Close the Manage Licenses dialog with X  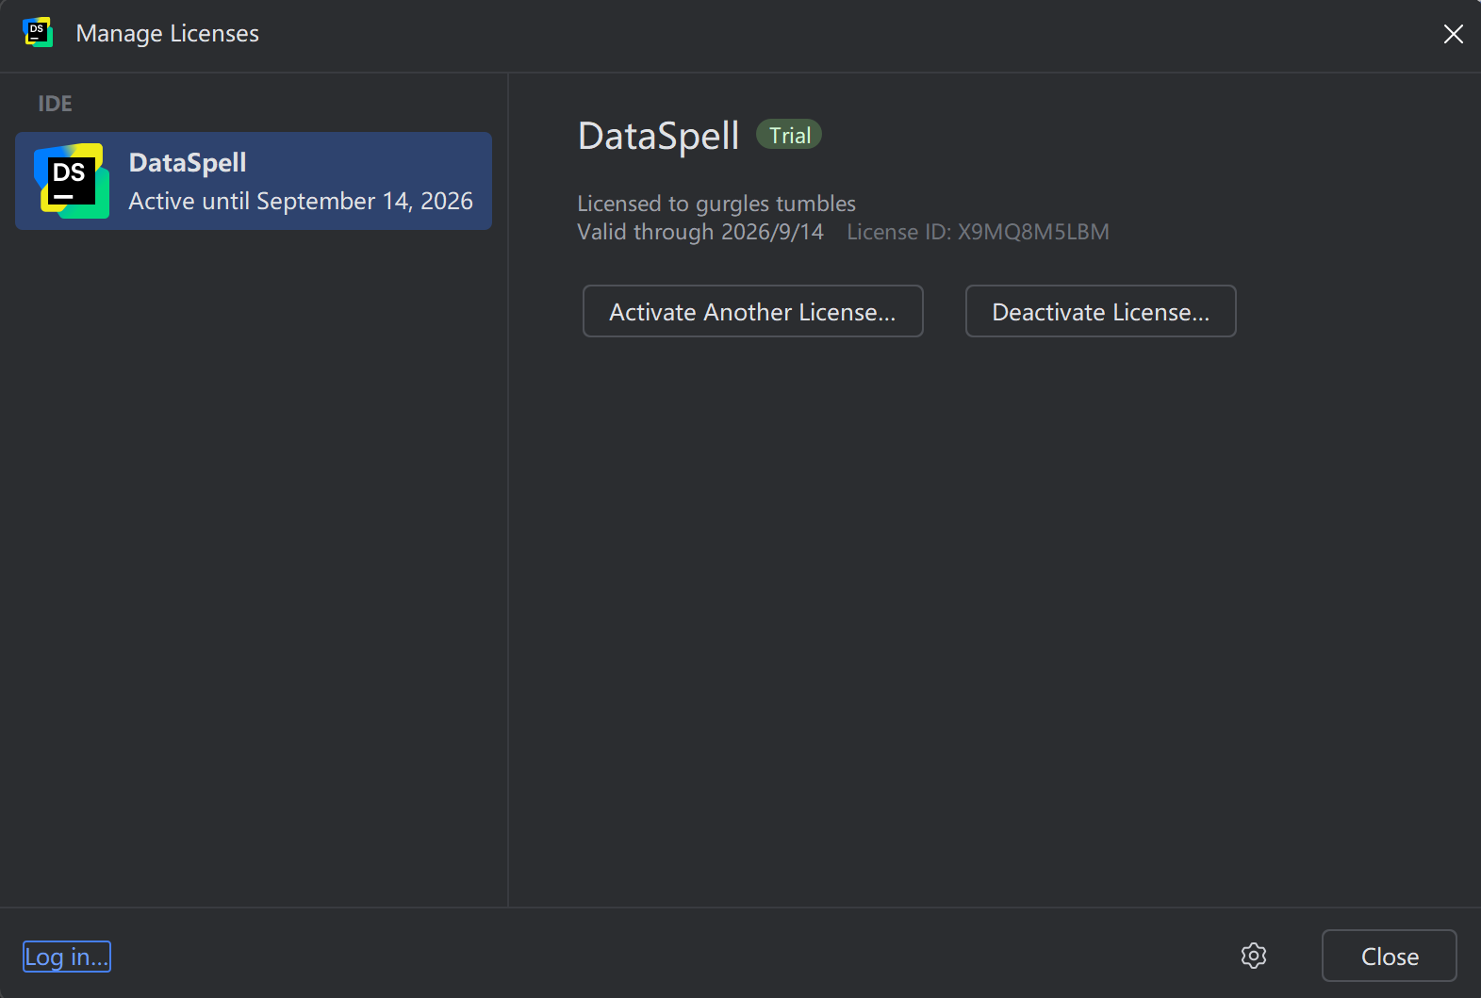(1453, 34)
